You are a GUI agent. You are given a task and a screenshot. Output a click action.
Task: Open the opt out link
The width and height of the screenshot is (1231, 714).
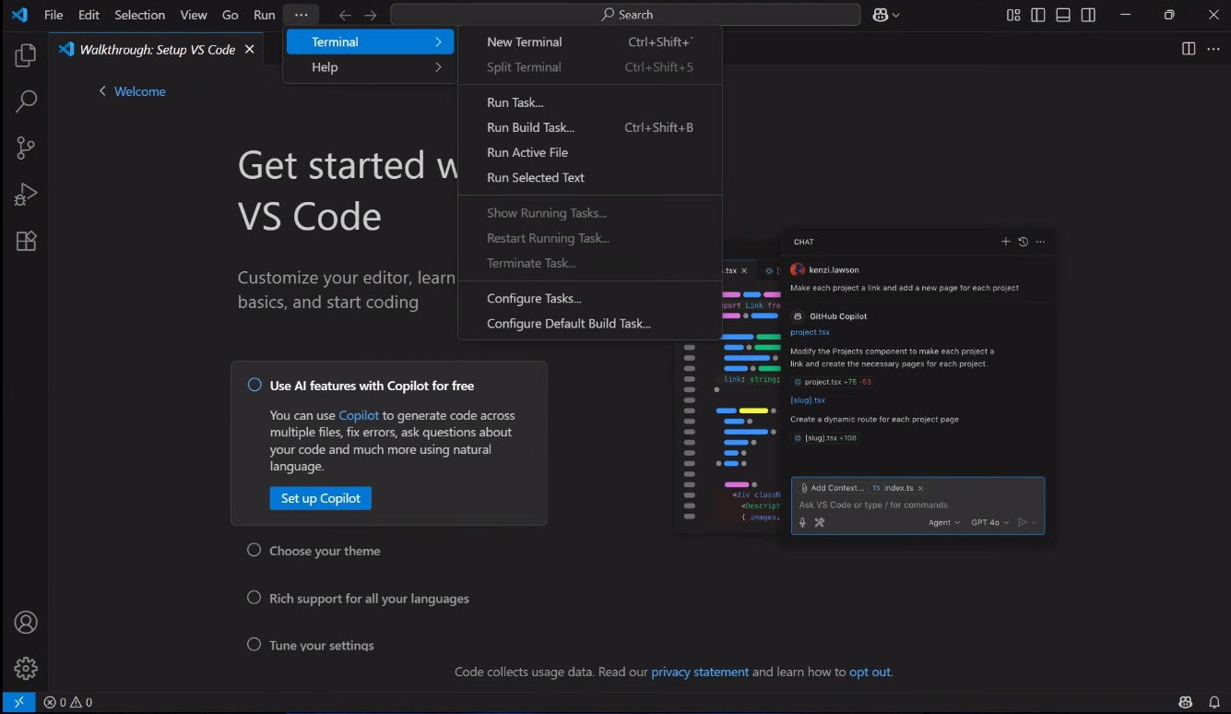coord(870,672)
